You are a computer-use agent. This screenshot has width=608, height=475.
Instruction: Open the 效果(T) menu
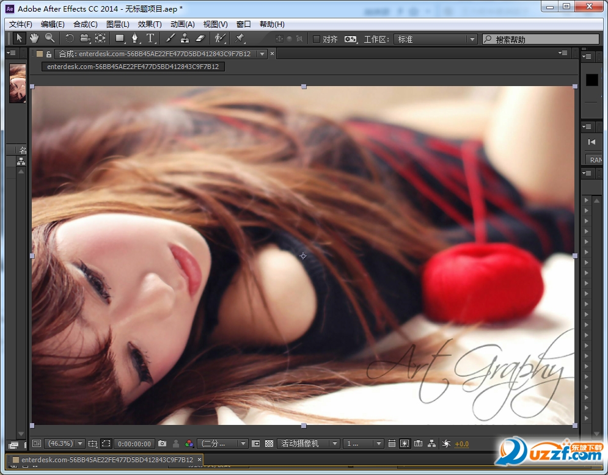[150, 24]
